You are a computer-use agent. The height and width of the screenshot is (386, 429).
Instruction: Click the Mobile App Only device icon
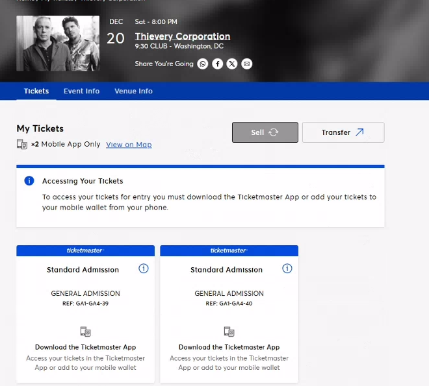[22, 144]
